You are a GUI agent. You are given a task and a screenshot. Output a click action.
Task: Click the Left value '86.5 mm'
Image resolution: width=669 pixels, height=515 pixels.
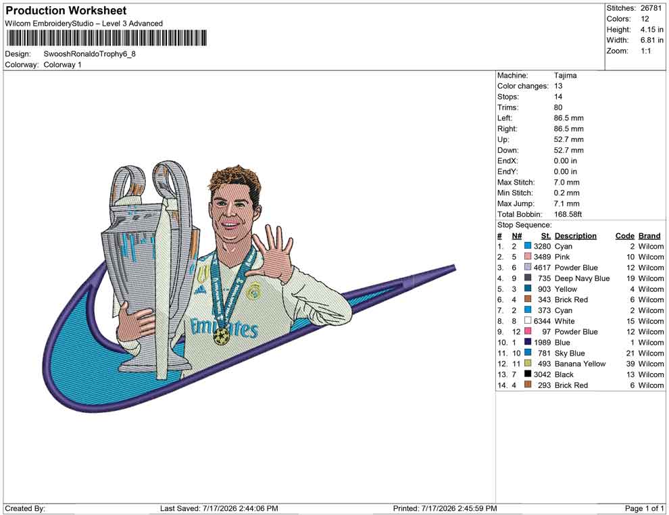point(569,118)
